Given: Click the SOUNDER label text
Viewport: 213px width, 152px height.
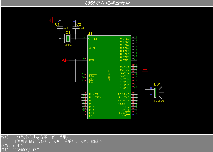Looking at the screenshot, I should click(160, 101).
